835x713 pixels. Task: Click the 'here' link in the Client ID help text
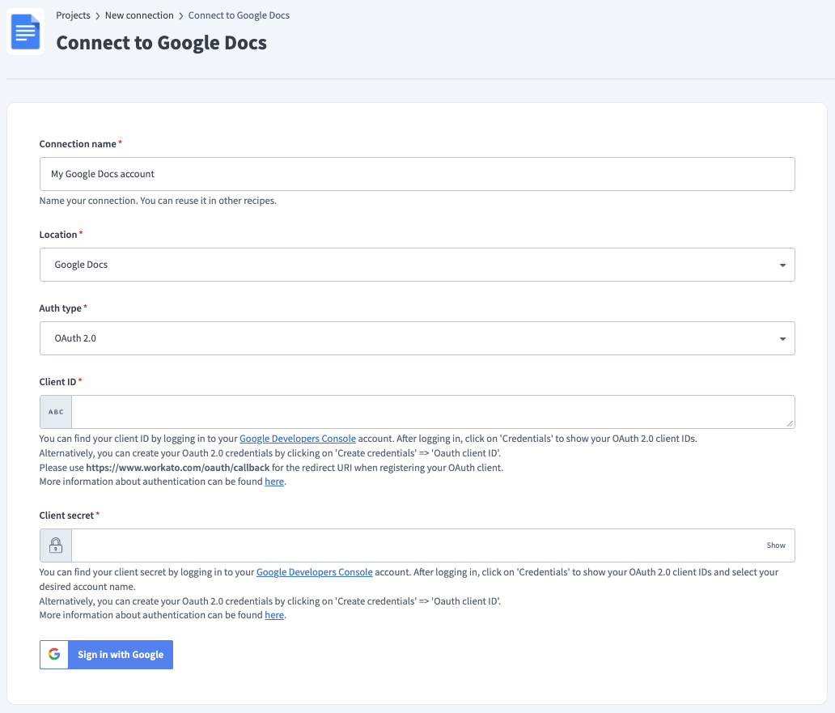click(x=273, y=481)
